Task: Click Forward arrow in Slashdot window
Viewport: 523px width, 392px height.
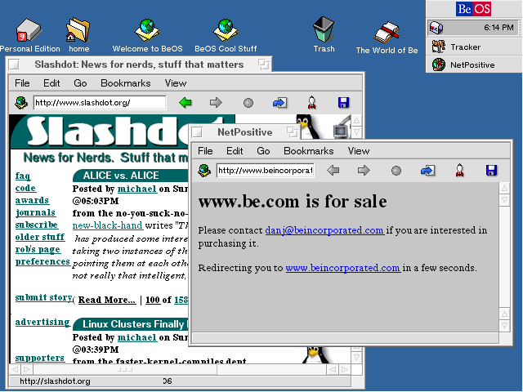Action: point(216,103)
